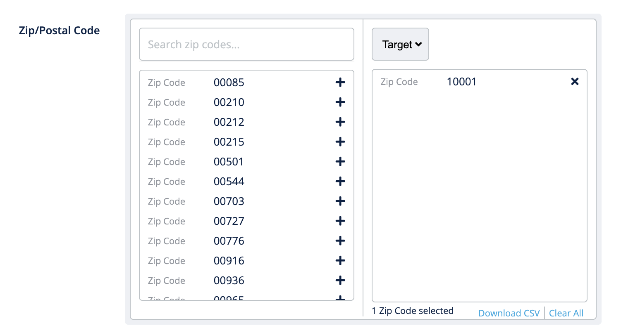
Task: Click the plus icon for 00916
Action: (x=340, y=261)
